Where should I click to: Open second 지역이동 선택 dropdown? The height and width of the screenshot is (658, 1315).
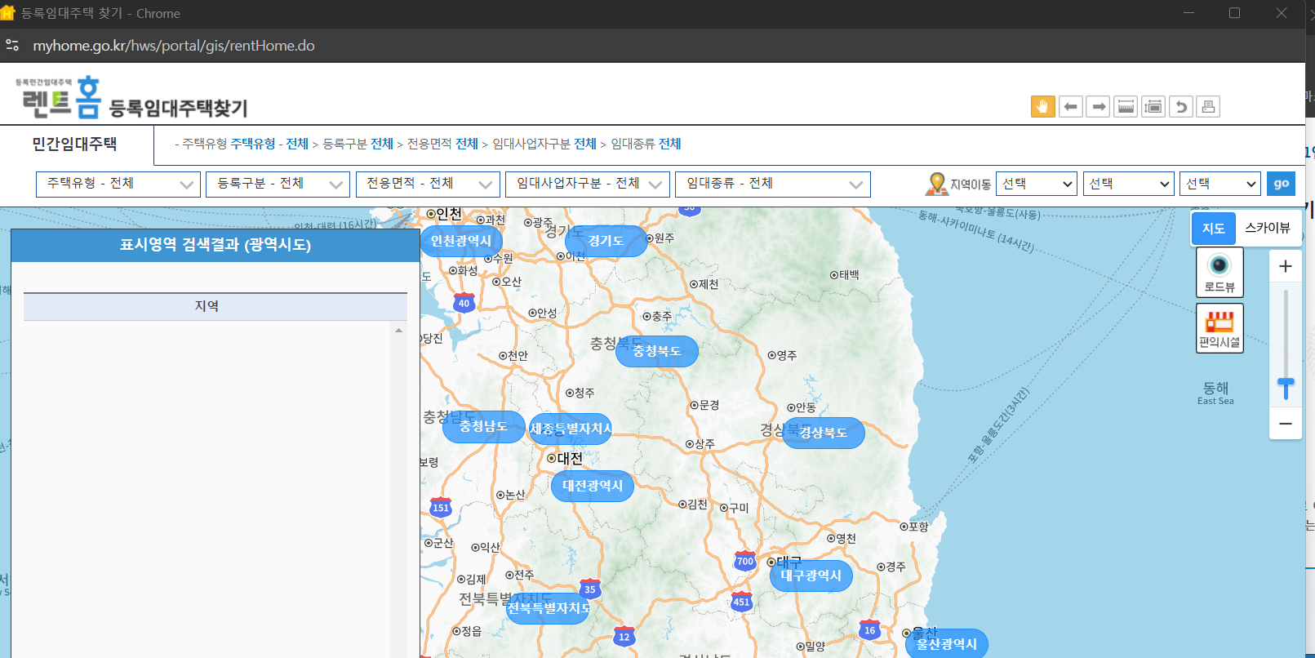click(x=1129, y=184)
